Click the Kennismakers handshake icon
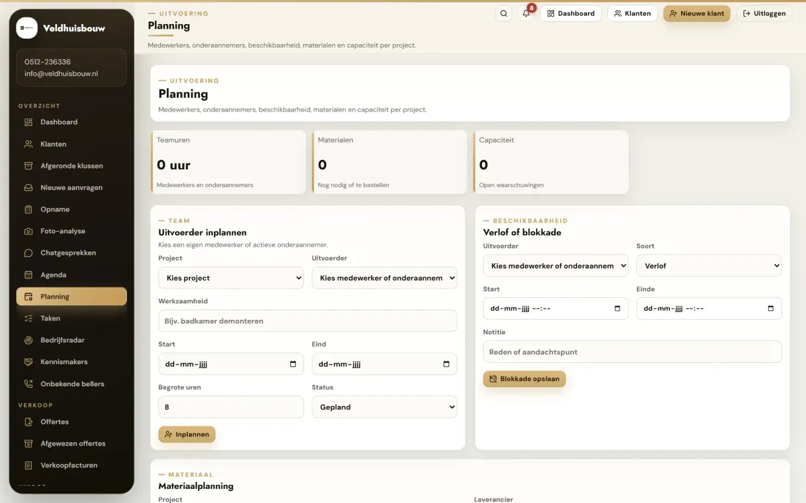The width and height of the screenshot is (806, 503). pyautogui.click(x=28, y=362)
